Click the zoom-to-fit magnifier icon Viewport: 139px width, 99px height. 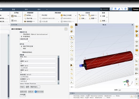point(72,69)
